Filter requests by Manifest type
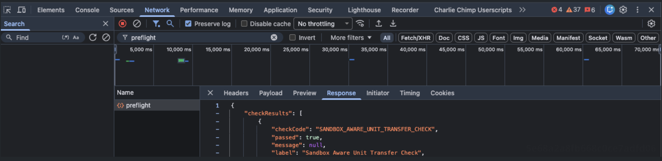This screenshot has width=662, height=161. pyautogui.click(x=568, y=38)
